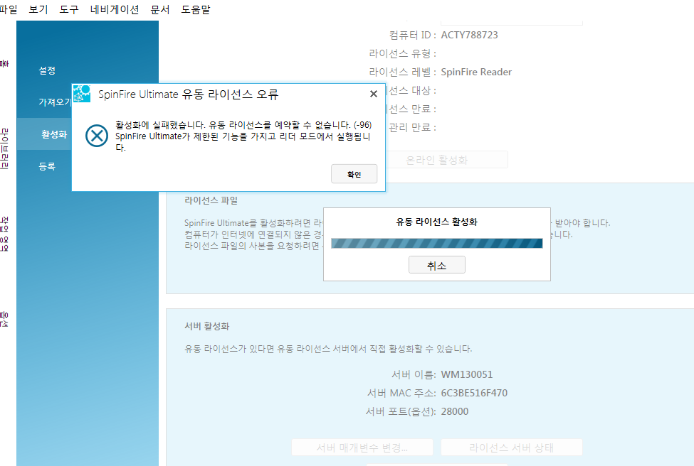Click server MAC address 6C3BE516F470
694x466 pixels.
[474, 393]
